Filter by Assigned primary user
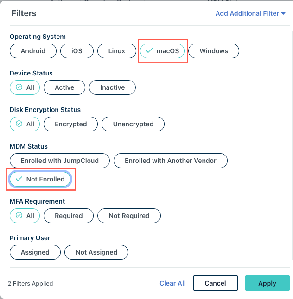This screenshot has height=299, width=293. (35, 252)
